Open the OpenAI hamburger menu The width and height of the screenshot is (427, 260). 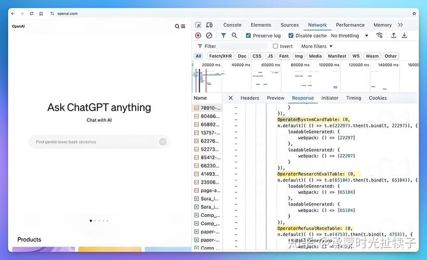[x=183, y=26]
